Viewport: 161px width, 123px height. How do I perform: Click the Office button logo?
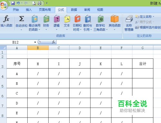tap(4, 5)
